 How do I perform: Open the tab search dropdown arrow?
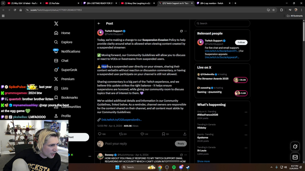click(3, 3)
